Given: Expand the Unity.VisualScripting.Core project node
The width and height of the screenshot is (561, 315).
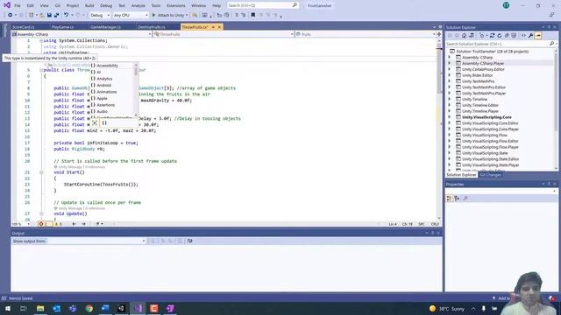Looking at the screenshot, I should click(450, 117).
